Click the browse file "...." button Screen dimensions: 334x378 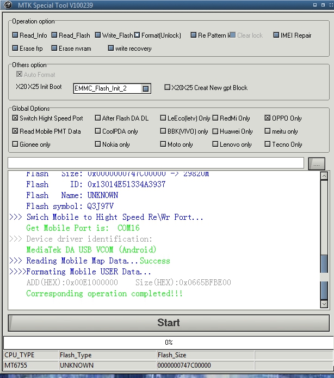tap(317, 164)
